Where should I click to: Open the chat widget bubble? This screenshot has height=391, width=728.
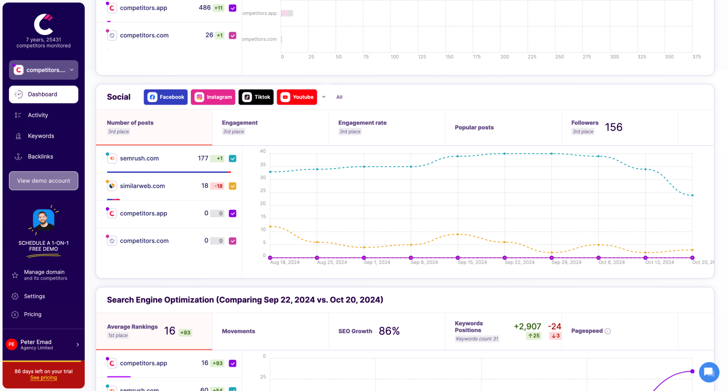coord(709,373)
